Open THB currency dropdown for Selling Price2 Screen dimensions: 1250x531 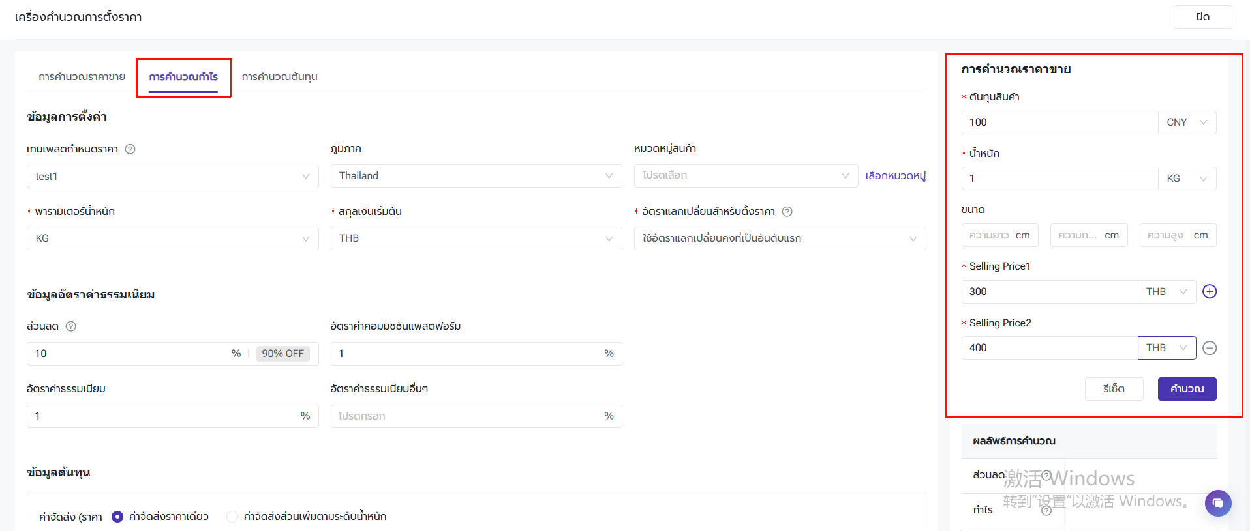coord(1166,348)
